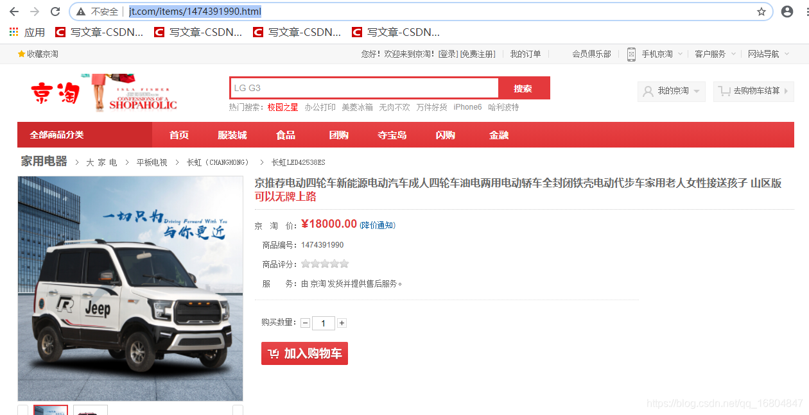The image size is (809, 415).
Task: Click the 京淘 logo
Action: pyautogui.click(x=55, y=92)
